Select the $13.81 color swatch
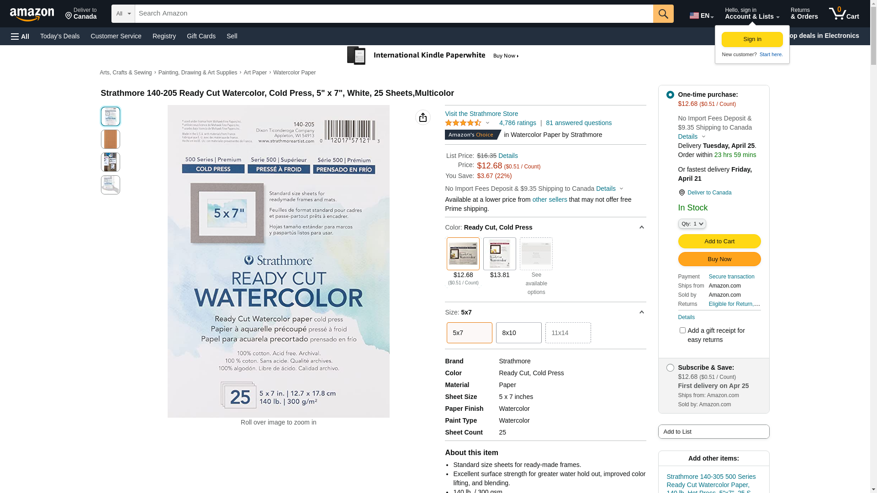Image resolution: width=877 pixels, height=493 pixels. pos(500,254)
